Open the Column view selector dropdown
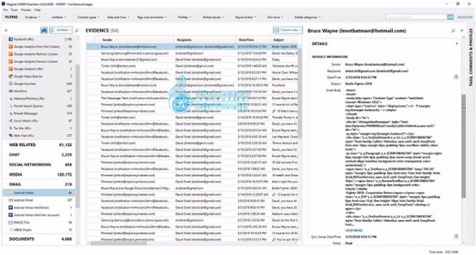The image size is (476, 255). tap(288, 30)
